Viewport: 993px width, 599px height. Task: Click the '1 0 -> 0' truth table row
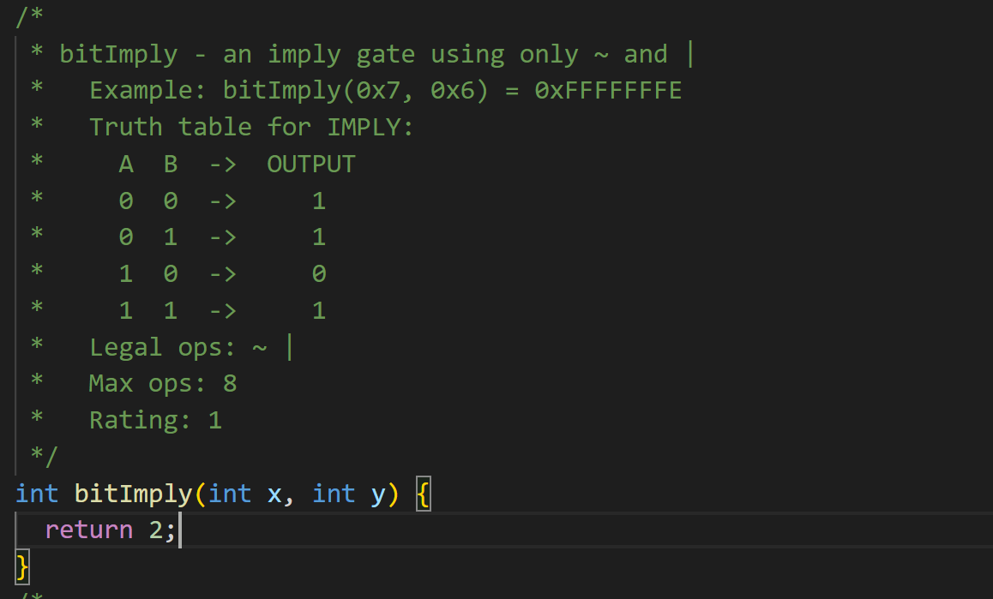[x=222, y=274]
